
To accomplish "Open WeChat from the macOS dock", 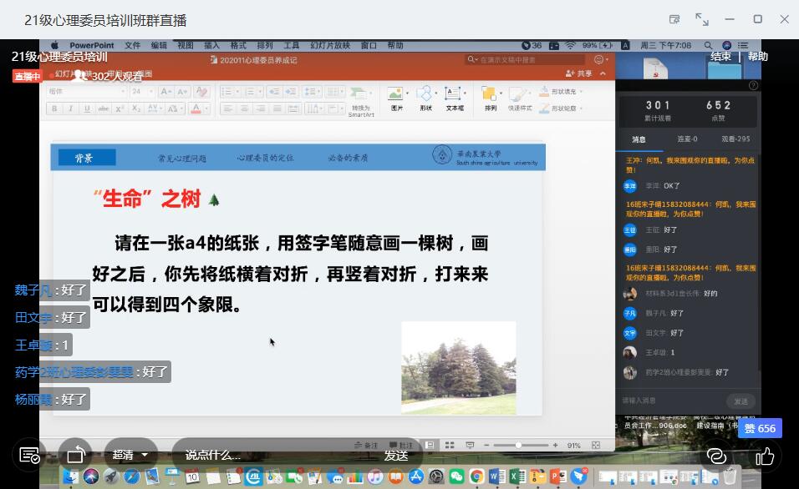I will 456,476.
